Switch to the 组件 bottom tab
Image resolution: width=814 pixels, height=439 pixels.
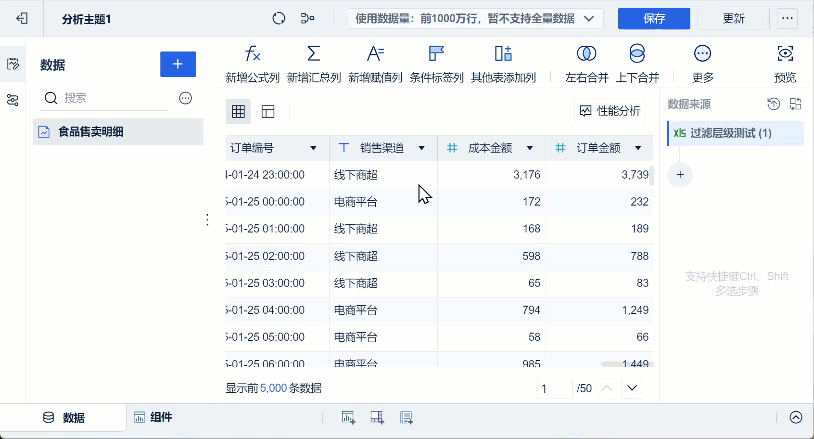153,417
